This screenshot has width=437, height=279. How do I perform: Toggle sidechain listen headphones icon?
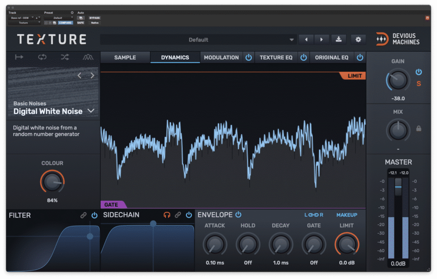click(167, 215)
